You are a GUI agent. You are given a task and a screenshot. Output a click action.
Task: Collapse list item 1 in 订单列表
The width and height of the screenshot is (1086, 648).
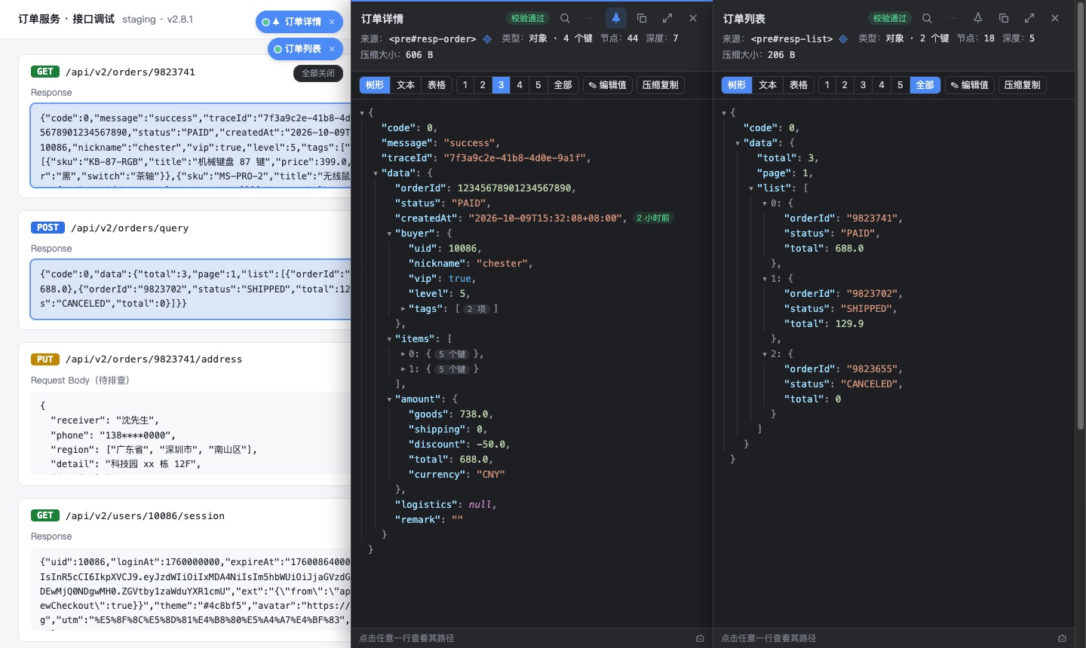click(765, 279)
